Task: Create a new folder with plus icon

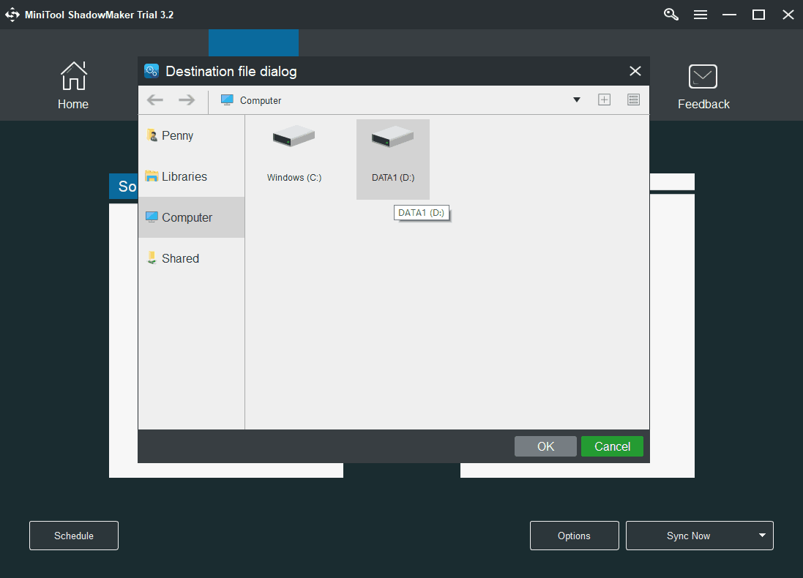Action: click(605, 100)
